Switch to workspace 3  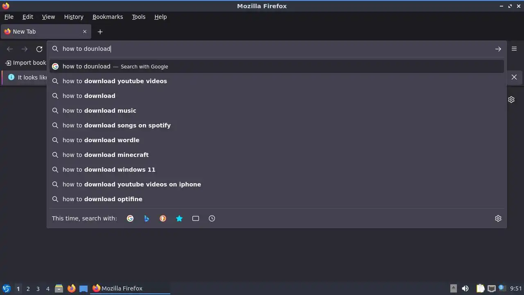point(38,289)
